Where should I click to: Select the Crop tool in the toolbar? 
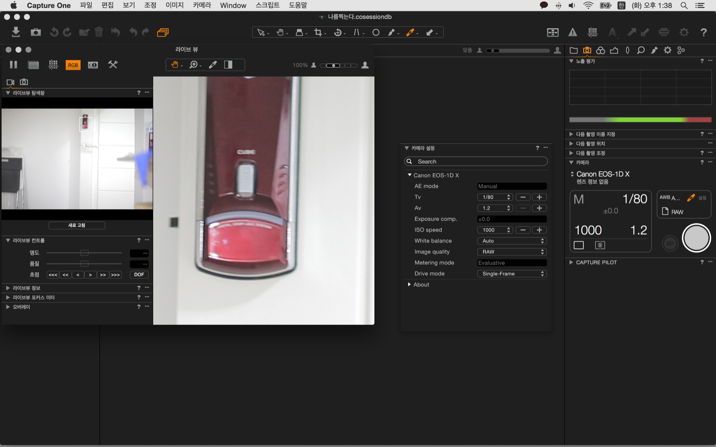318,32
